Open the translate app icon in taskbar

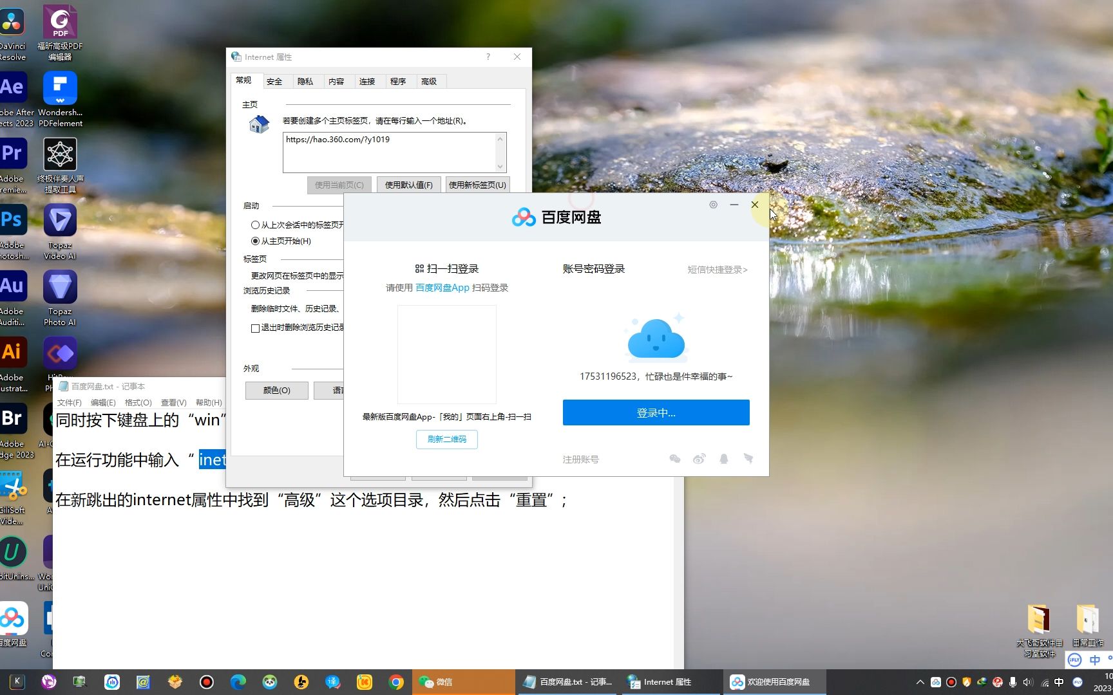point(333,681)
